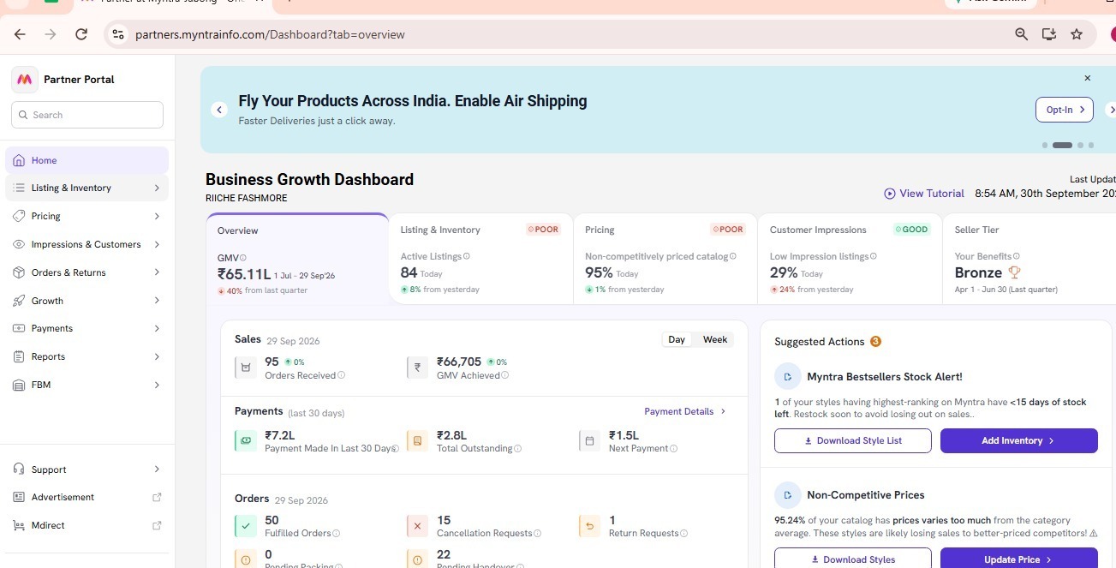Image resolution: width=1116 pixels, height=568 pixels.
Task: Click the Advertisement sidebar icon
Action: click(x=19, y=497)
